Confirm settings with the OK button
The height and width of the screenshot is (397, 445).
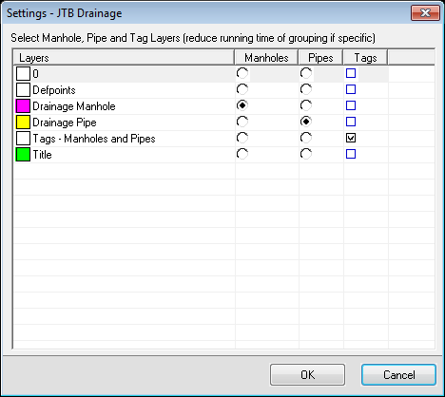(307, 375)
